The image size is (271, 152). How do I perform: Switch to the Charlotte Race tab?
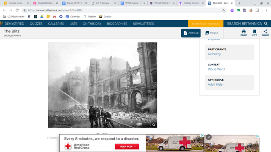[x=45, y=3]
